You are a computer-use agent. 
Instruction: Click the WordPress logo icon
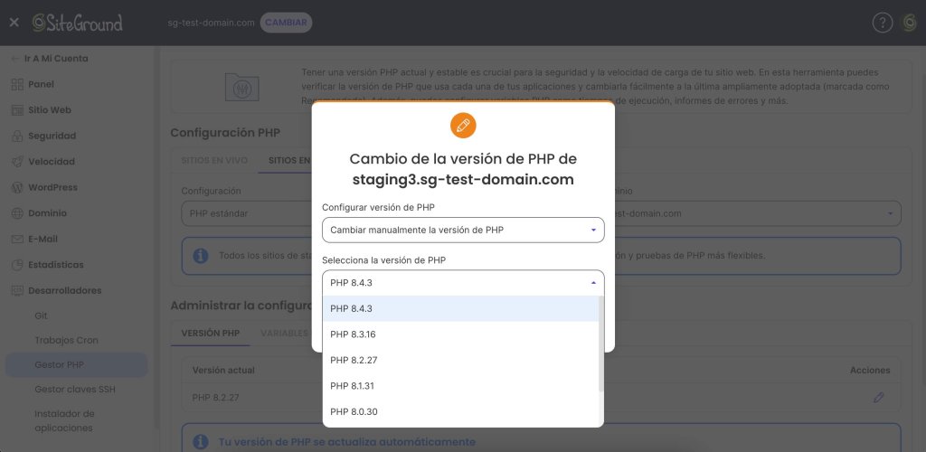[x=17, y=188]
